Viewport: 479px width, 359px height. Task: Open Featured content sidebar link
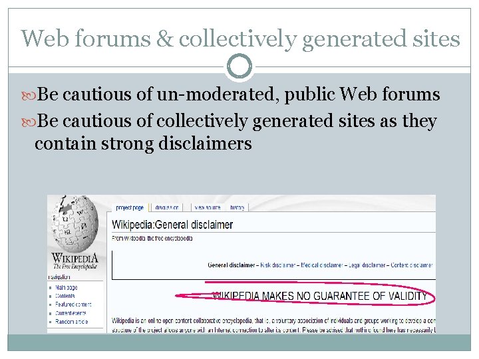73,304
